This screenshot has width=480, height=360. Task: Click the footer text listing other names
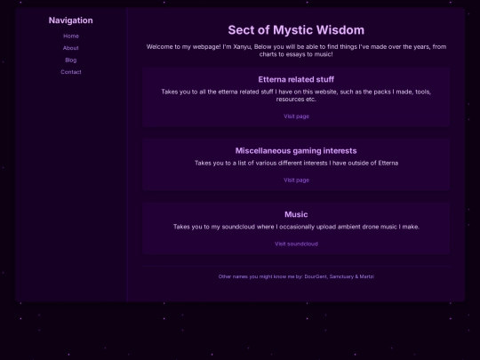point(296,276)
